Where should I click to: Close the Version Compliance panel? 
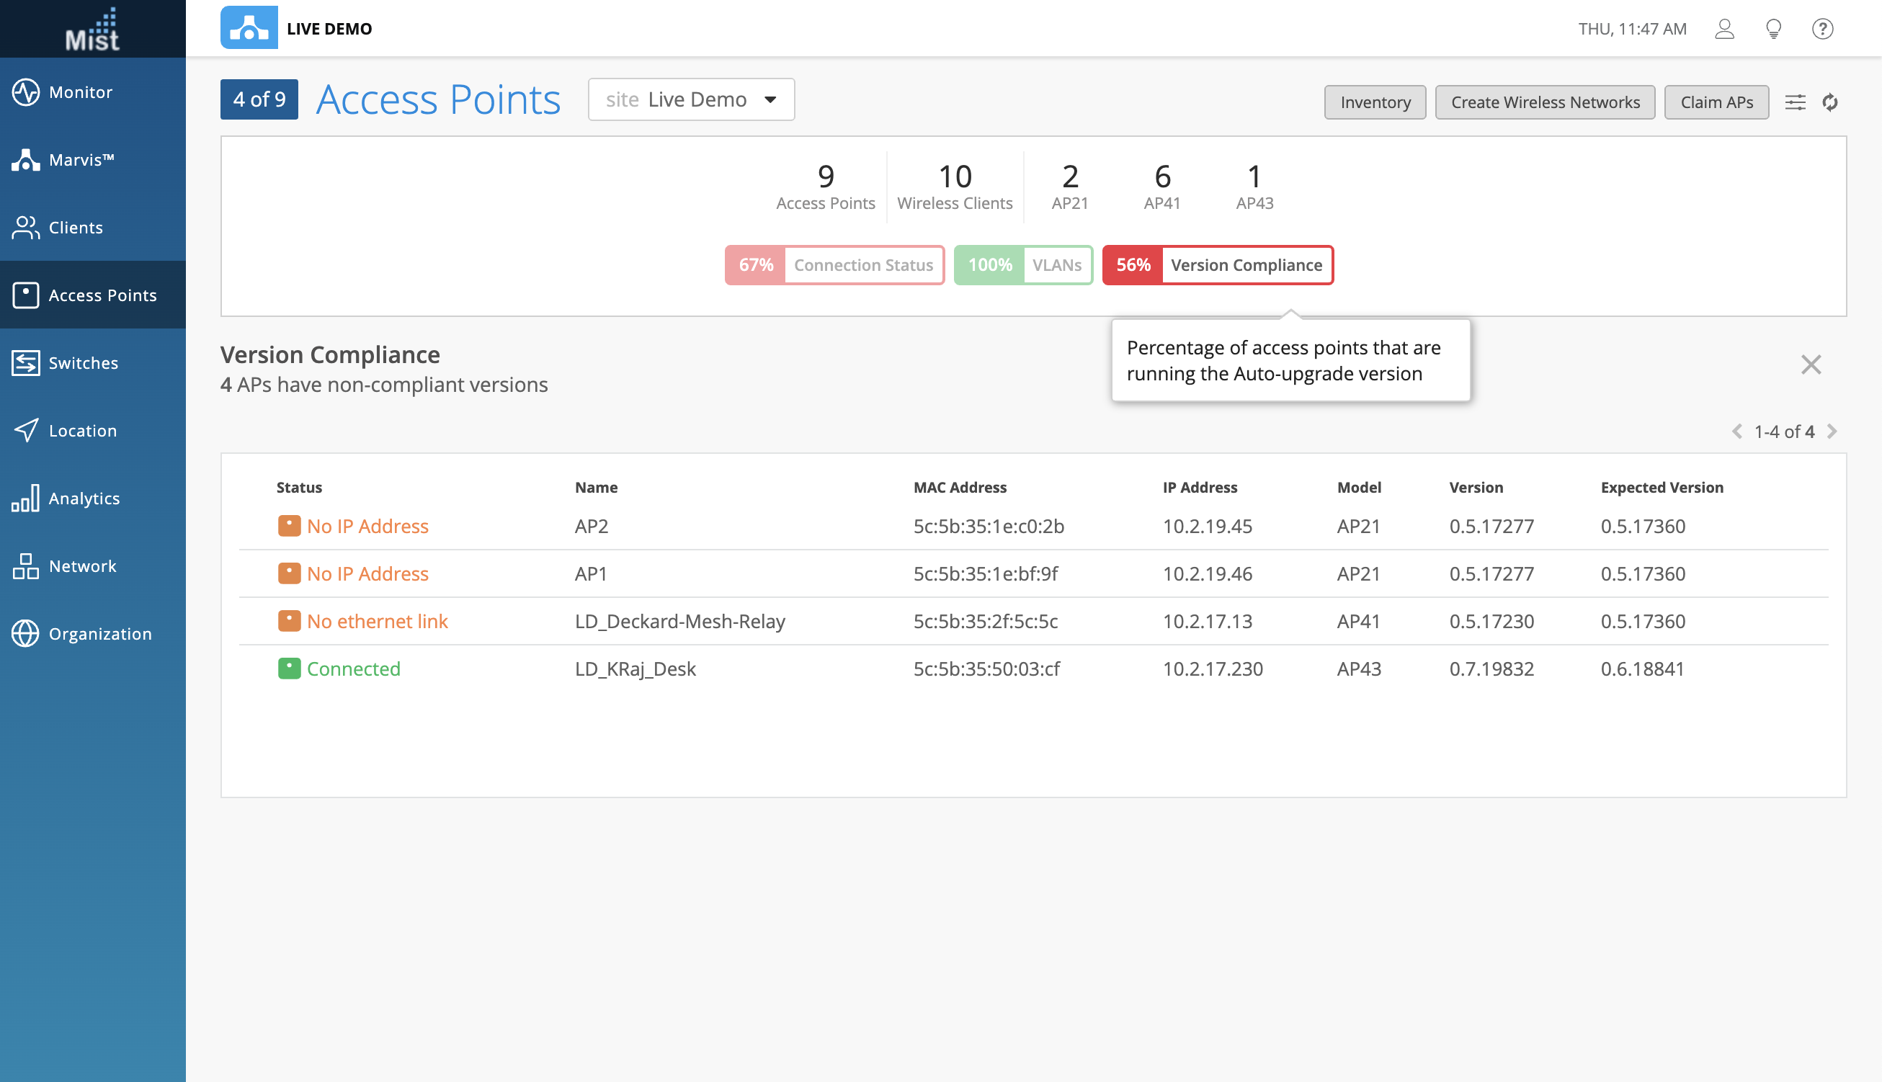point(1811,365)
